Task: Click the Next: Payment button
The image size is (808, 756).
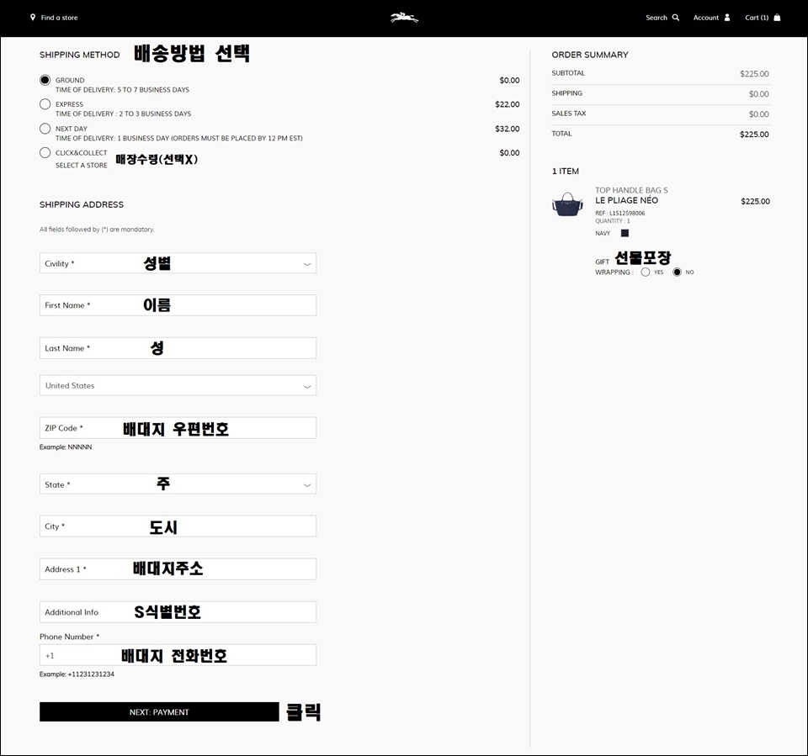Action: pyautogui.click(x=159, y=711)
